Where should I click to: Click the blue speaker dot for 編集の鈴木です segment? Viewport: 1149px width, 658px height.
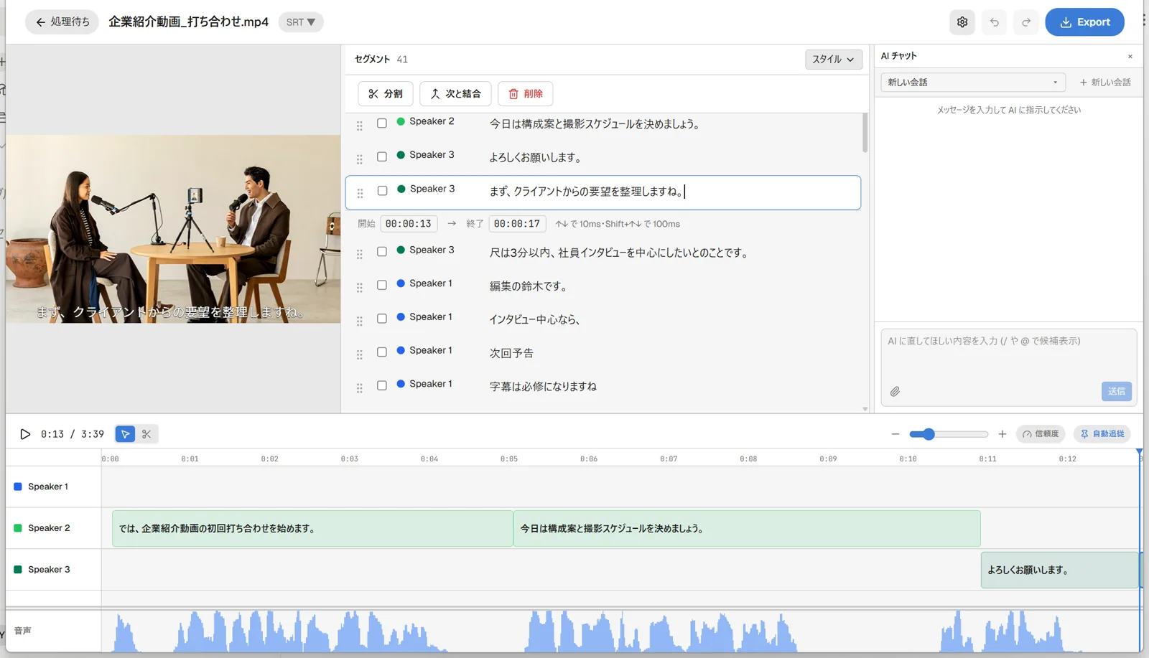click(x=401, y=283)
